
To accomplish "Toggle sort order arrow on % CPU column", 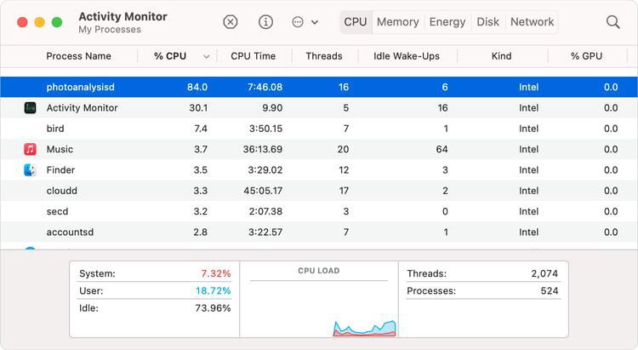I will coord(206,57).
